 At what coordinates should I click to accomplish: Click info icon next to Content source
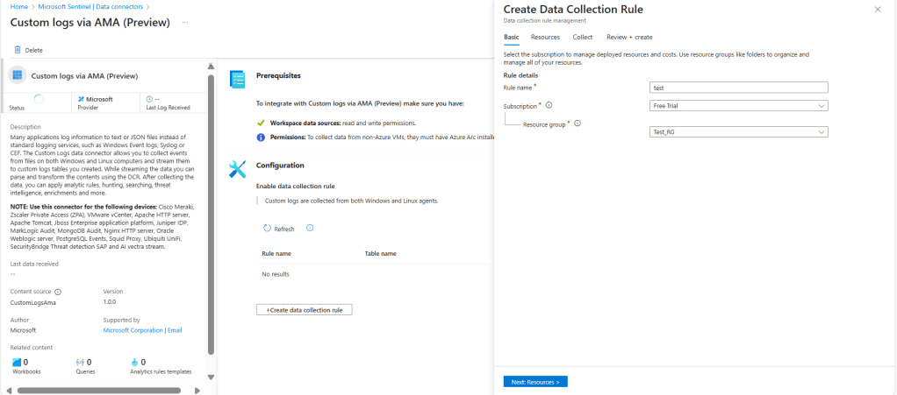point(58,292)
